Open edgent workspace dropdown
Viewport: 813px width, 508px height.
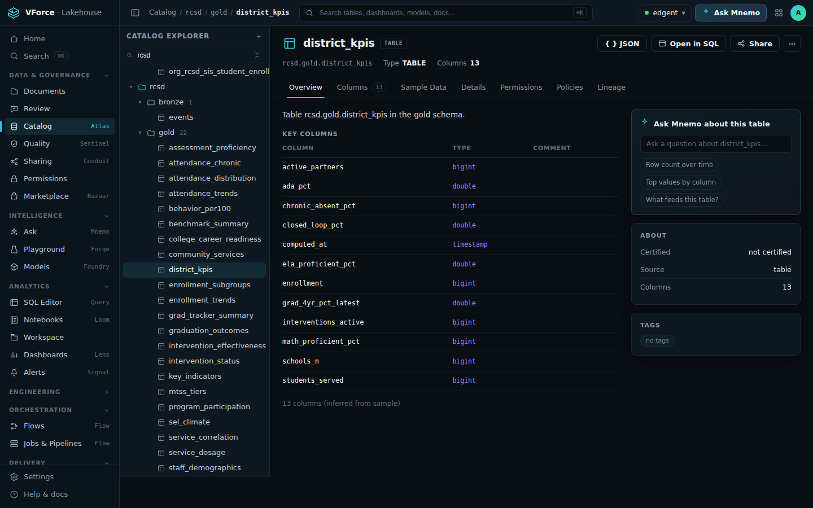pos(665,12)
